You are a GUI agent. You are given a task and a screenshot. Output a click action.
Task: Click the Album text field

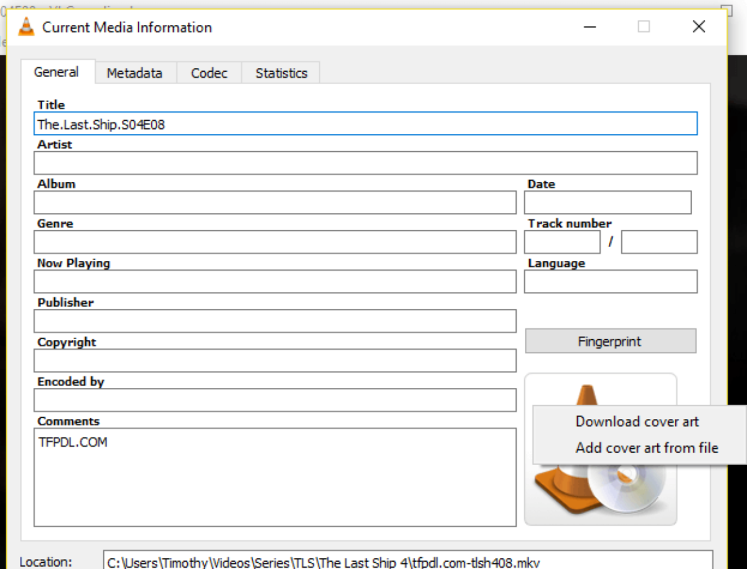point(275,202)
